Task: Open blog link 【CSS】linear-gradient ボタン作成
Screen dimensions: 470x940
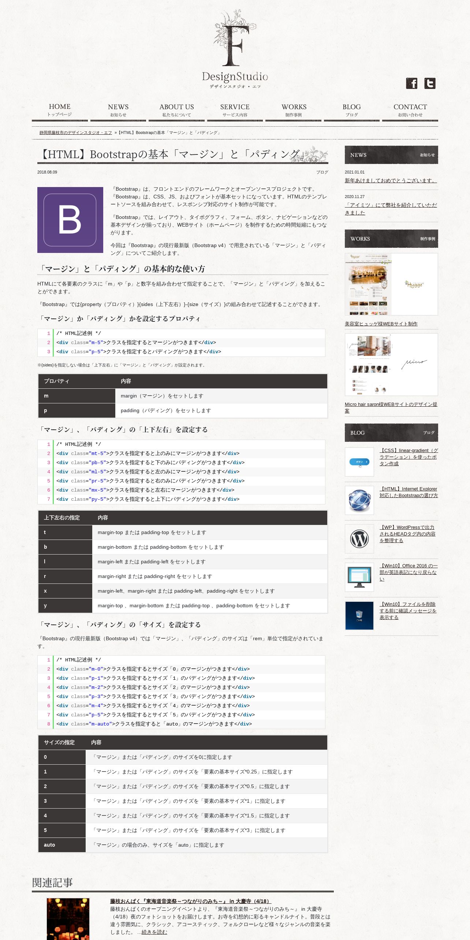Action: tap(409, 457)
